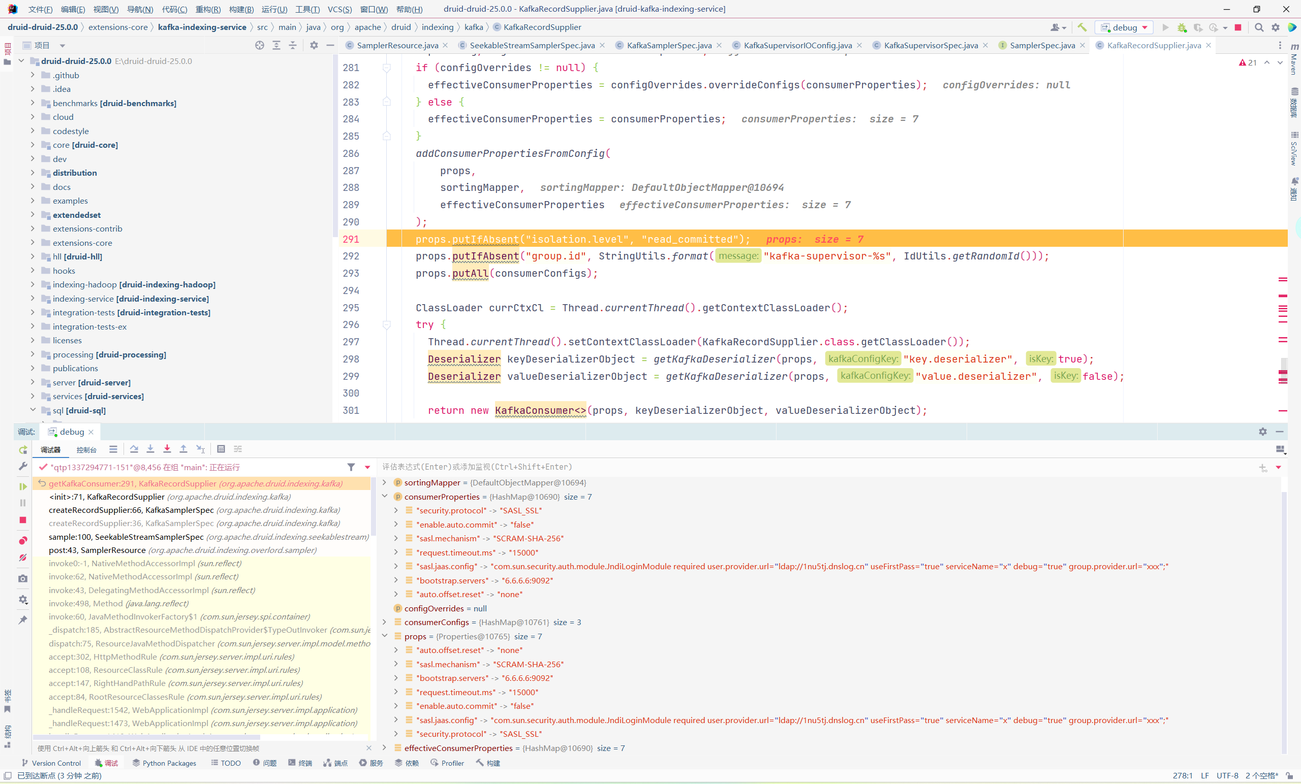1301x784 pixels.
Task: Collapse consumerProperties variable node
Action: coord(384,497)
